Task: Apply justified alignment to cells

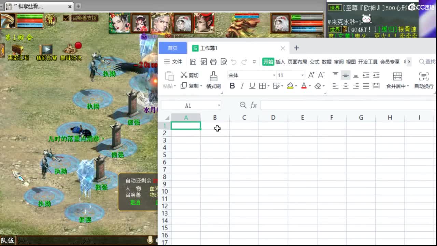Action: click(366, 86)
